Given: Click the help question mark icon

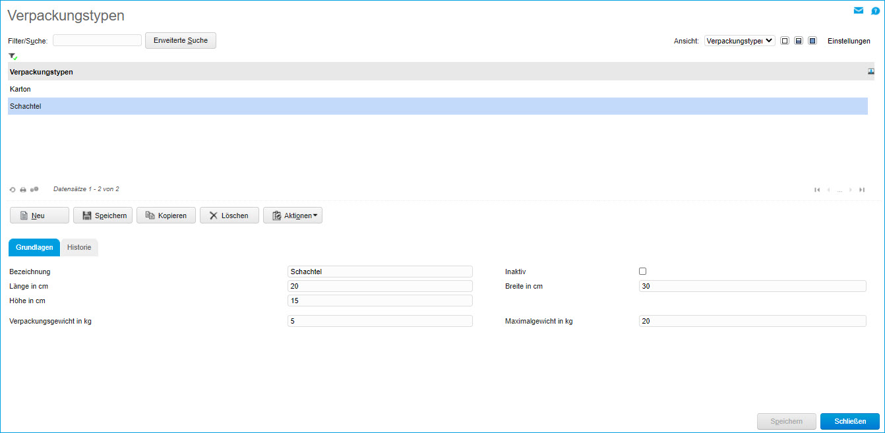Looking at the screenshot, I should [x=875, y=11].
